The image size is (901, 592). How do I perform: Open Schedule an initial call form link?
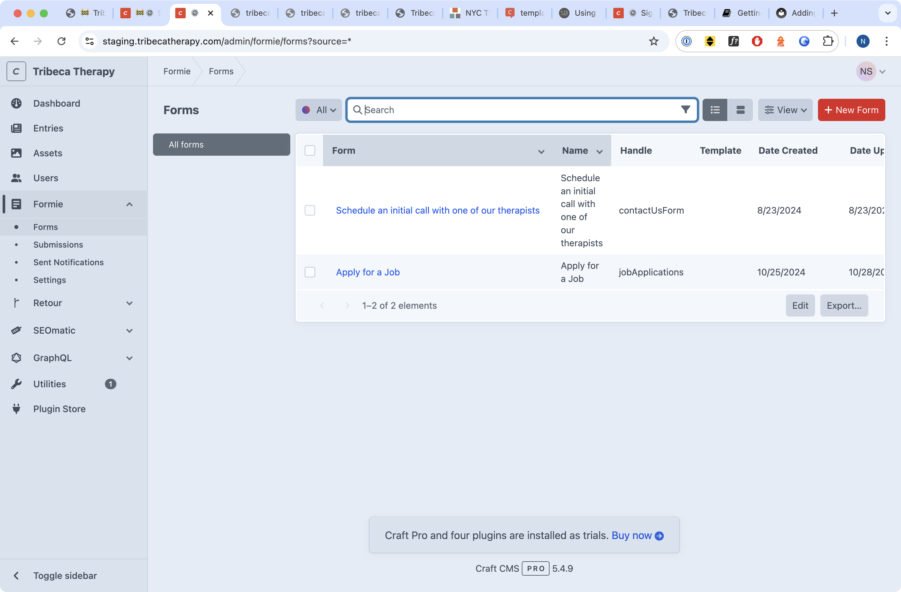(x=438, y=210)
